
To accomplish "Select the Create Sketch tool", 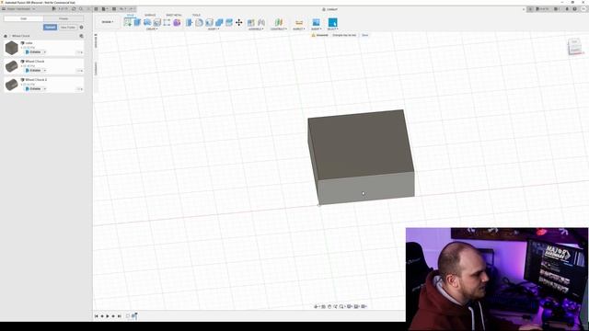I will (128, 22).
